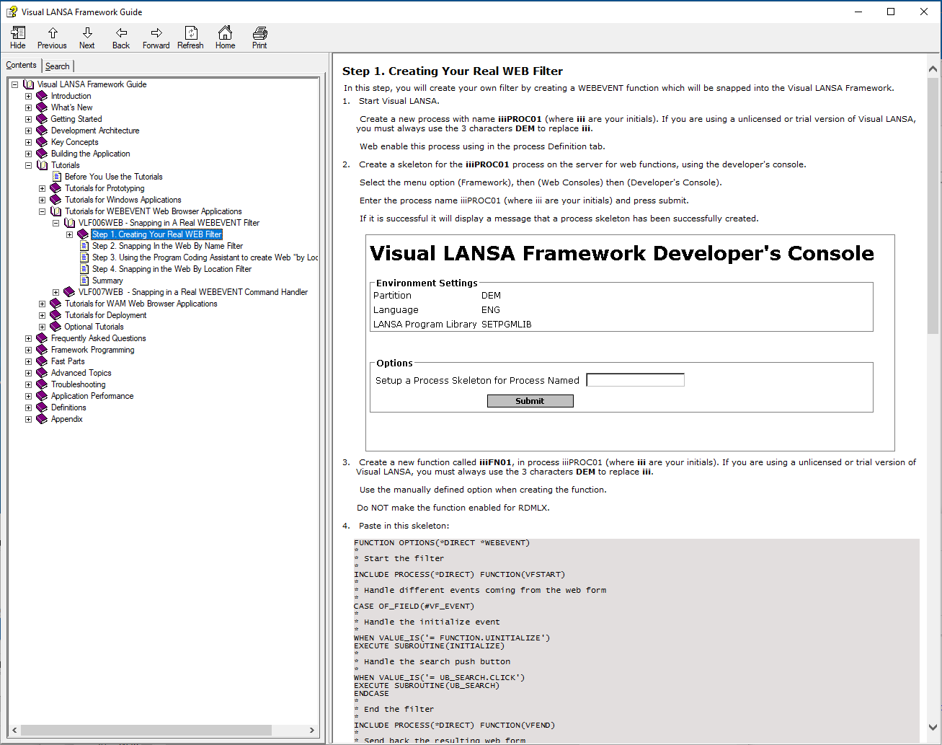Expand the Introduction tree node
The width and height of the screenshot is (942, 745).
click(29, 96)
